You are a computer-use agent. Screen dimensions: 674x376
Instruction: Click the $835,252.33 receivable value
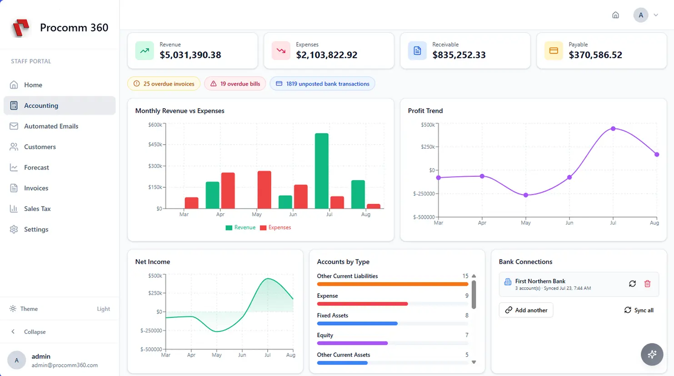point(459,55)
